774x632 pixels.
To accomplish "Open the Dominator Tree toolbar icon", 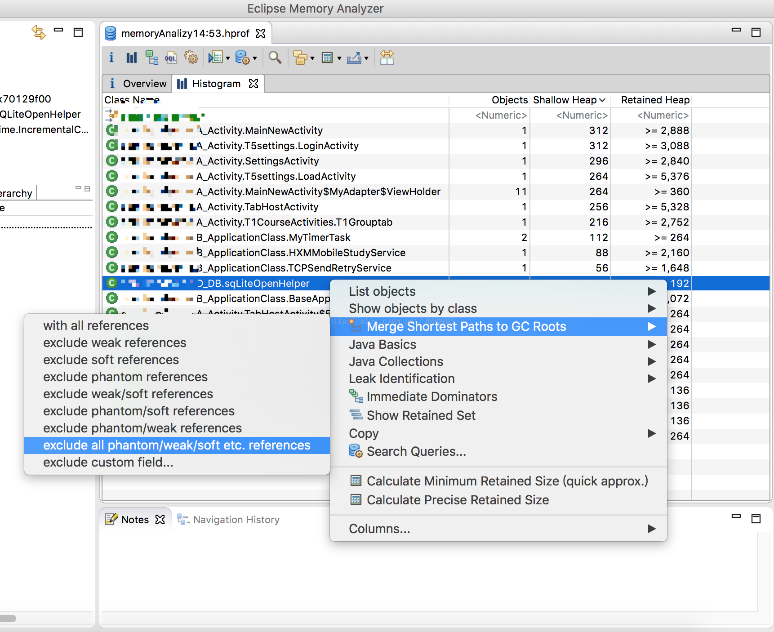I will tap(152, 58).
